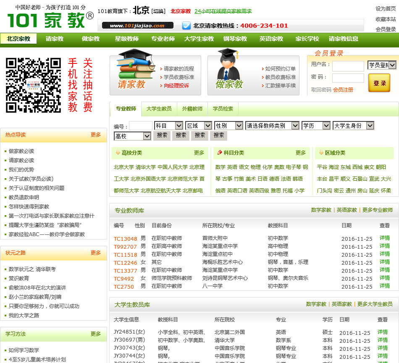399x363 pixels.
Task: Click the QR code image
Action: [x=33, y=85]
